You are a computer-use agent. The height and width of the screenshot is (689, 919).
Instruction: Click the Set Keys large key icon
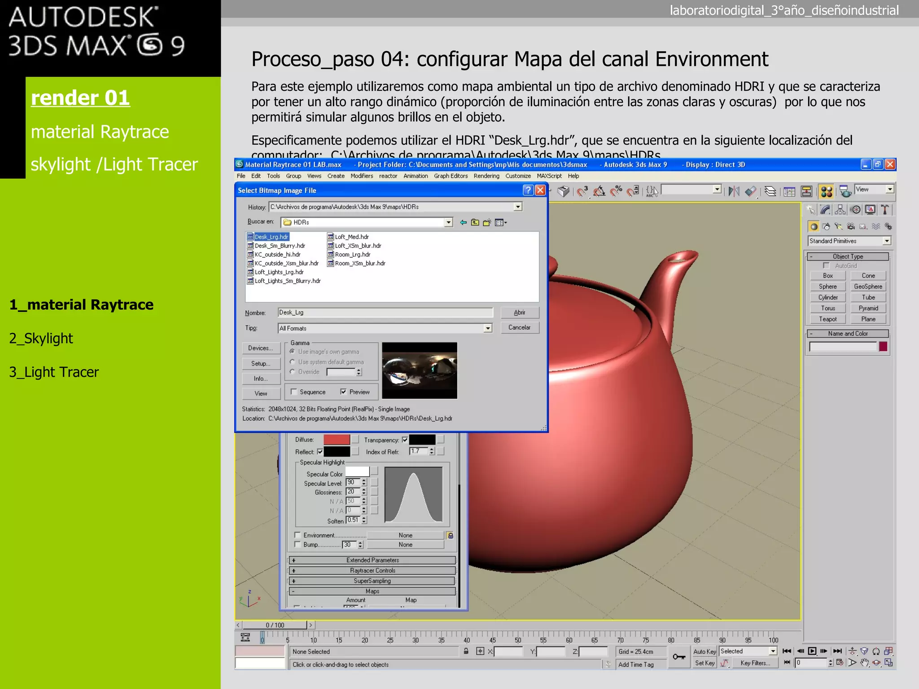[679, 657]
